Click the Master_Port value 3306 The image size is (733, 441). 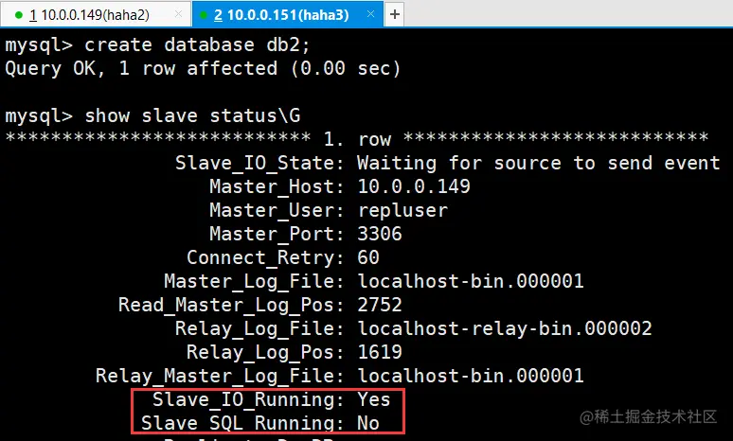coord(380,234)
